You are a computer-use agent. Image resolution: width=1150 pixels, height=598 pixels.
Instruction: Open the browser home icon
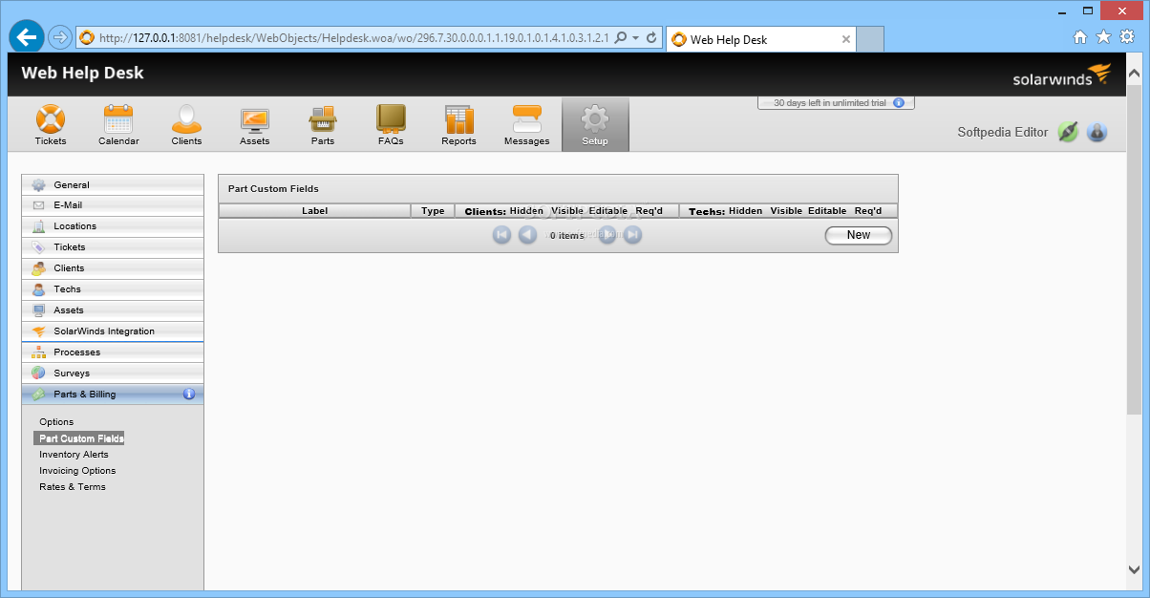1080,37
